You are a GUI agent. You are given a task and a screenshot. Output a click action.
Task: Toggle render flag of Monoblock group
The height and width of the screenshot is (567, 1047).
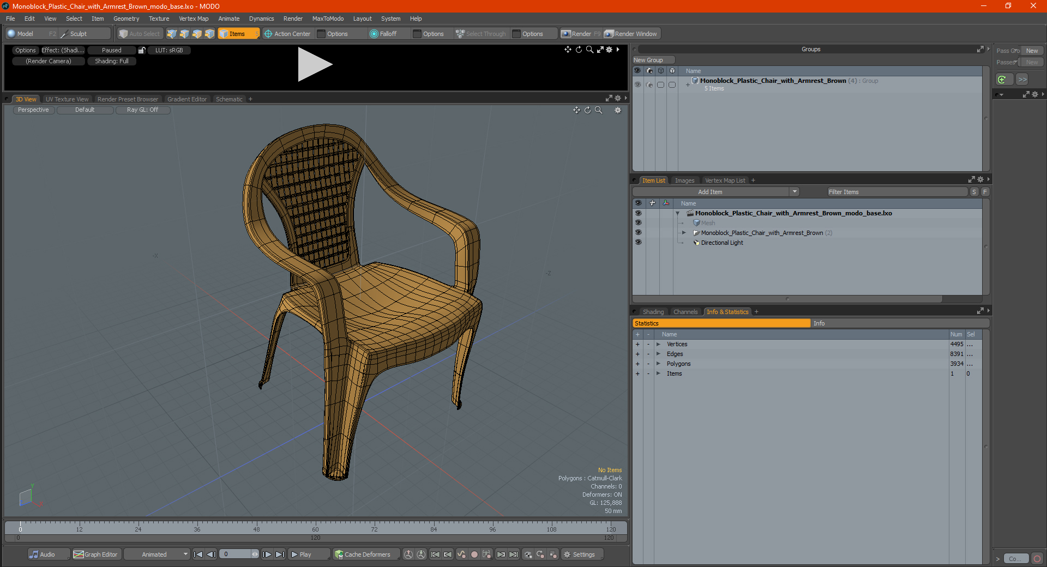[649, 84]
